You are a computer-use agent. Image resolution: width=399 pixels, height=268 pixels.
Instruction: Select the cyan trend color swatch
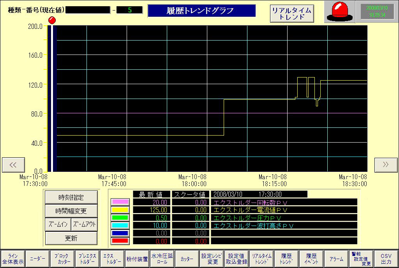tap(120, 225)
